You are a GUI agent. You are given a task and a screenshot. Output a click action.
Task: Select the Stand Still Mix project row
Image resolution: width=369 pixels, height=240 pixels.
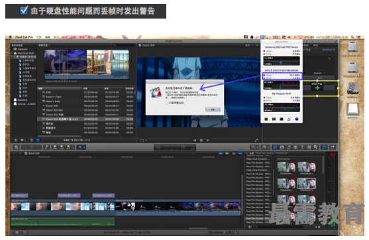pyautogui.click(x=86, y=110)
